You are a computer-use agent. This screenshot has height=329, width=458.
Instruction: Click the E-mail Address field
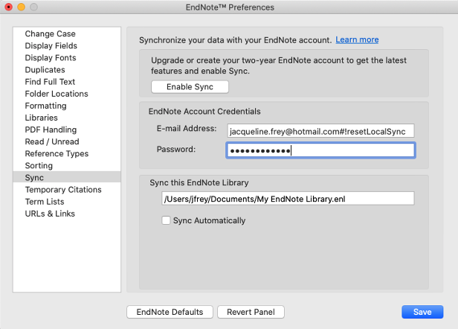click(x=320, y=130)
